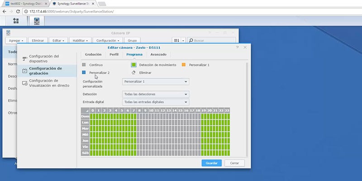
Task: Click hour 0 column header
Action: 93,110
